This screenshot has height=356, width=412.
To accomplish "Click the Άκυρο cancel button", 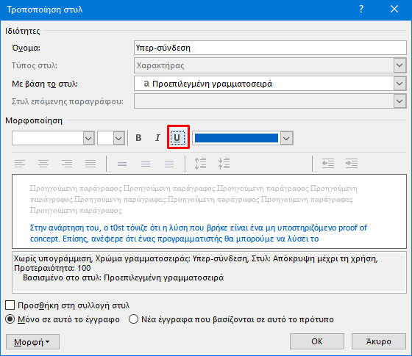I will (379, 341).
